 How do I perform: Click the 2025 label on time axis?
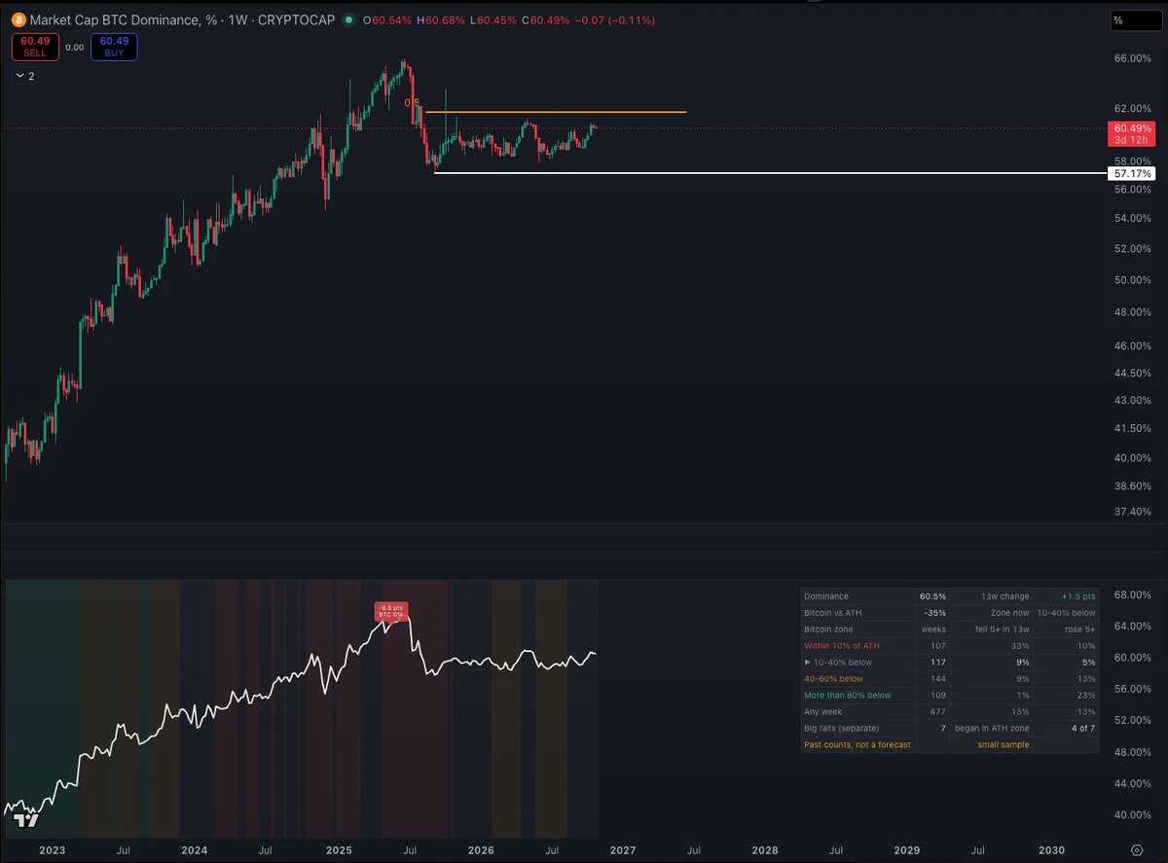pos(339,849)
